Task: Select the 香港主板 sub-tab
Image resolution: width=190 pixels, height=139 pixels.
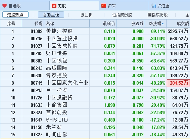Action: tap(51, 15)
